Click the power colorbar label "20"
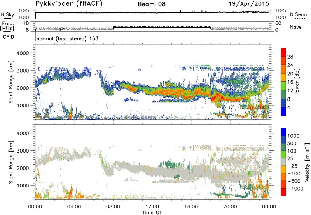Image resolution: width=311 pixels, height=215 pixels. [x=290, y=74]
